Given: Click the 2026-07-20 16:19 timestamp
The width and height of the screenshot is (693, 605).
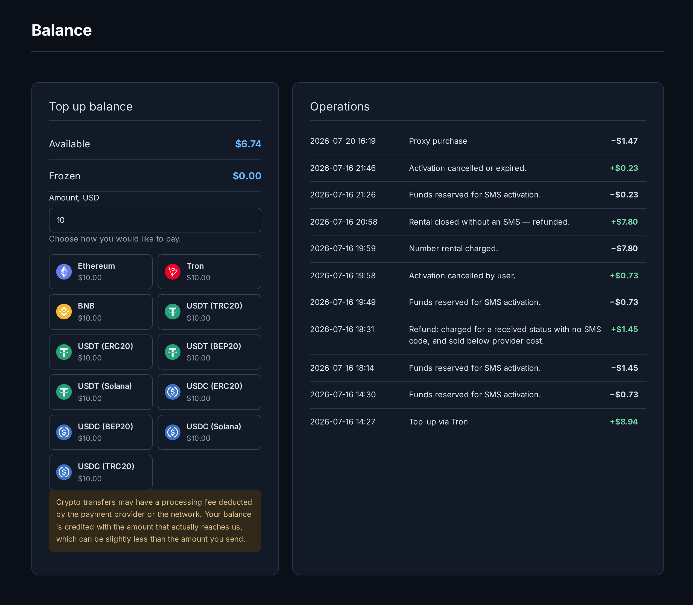Looking at the screenshot, I should pos(343,141).
